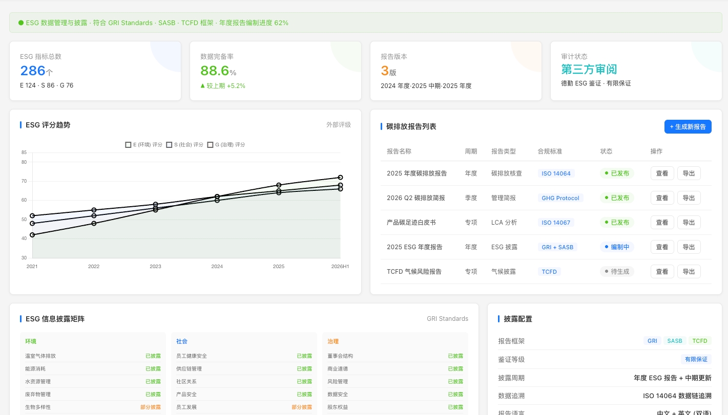This screenshot has height=415, width=728.
Task: Toggle the S (社会) 评分 legend item
Action: pos(184,145)
